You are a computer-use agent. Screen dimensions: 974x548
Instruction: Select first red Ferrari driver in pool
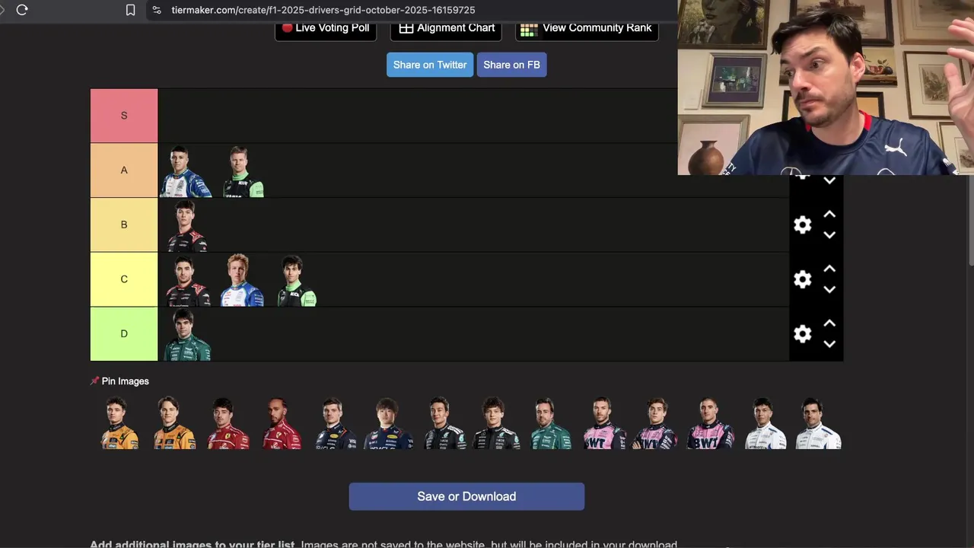click(228, 423)
